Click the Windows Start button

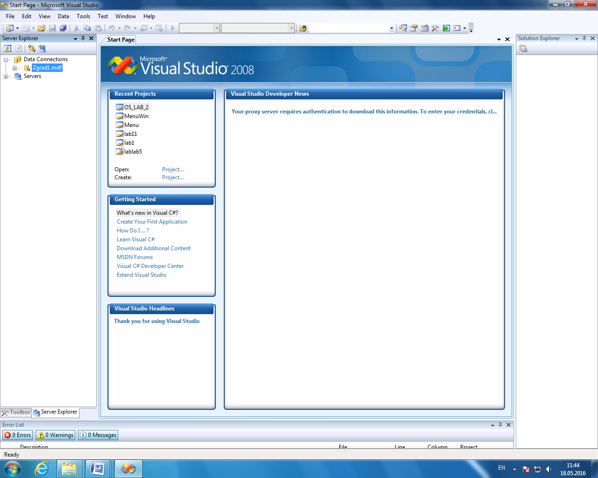13,469
